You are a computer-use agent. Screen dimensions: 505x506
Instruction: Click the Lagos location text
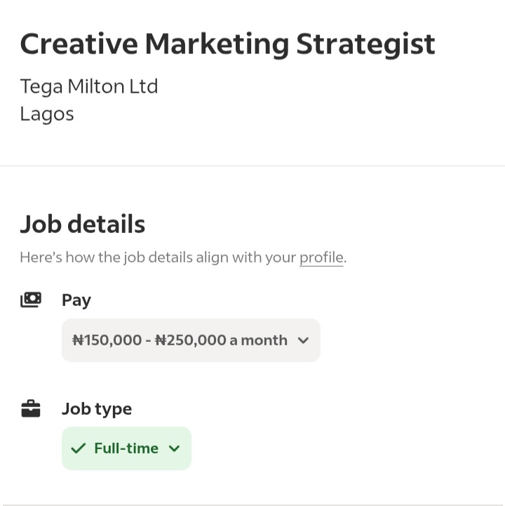coord(47,114)
